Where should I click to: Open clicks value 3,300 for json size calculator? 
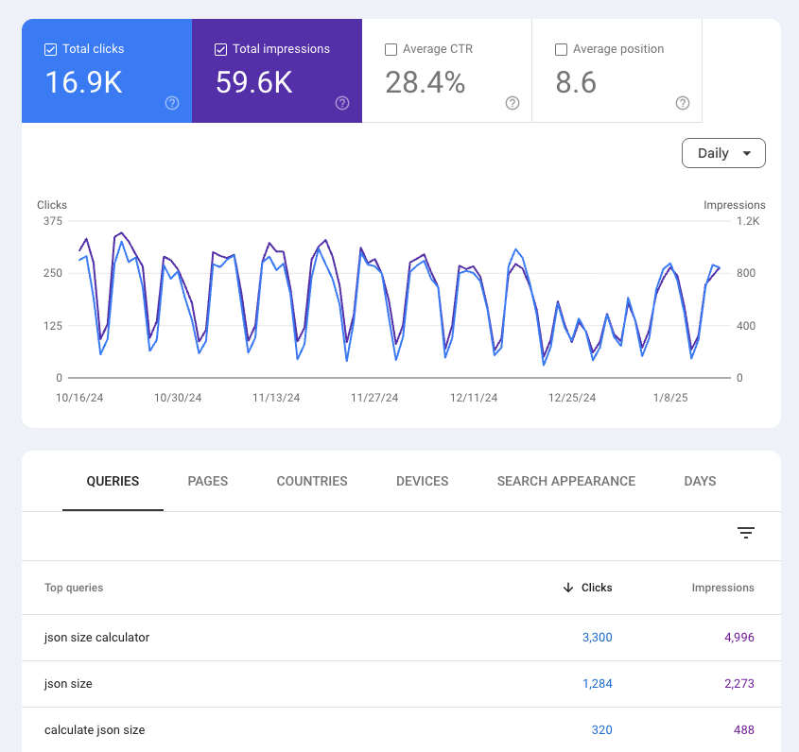tap(597, 637)
